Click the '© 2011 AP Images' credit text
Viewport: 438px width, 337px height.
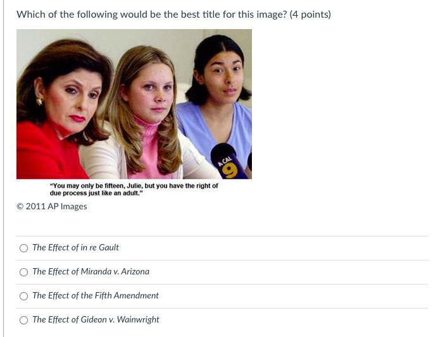pyautogui.click(x=52, y=207)
